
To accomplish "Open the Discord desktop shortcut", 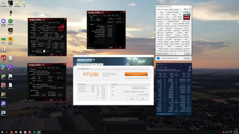I will [3, 23].
